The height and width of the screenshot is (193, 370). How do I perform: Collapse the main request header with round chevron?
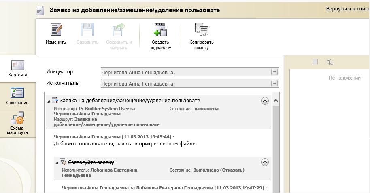click(x=265, y=101)
